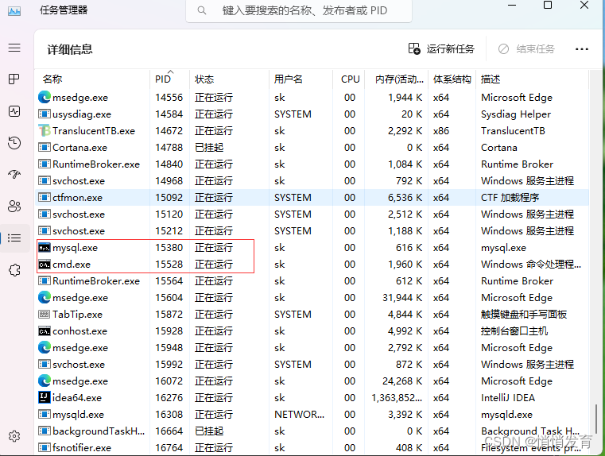The height and width of the screenshot is (456, 605).
Task: Click memory value 31,944 K
Action: click(402, 298)
